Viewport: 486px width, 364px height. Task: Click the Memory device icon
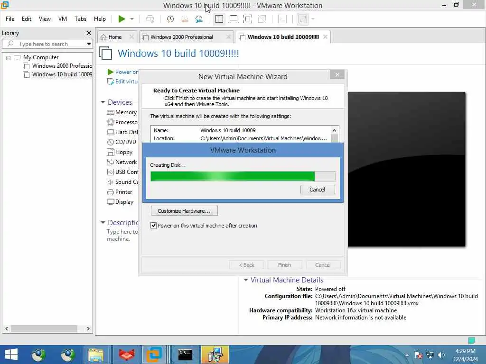tap(110, 112)
